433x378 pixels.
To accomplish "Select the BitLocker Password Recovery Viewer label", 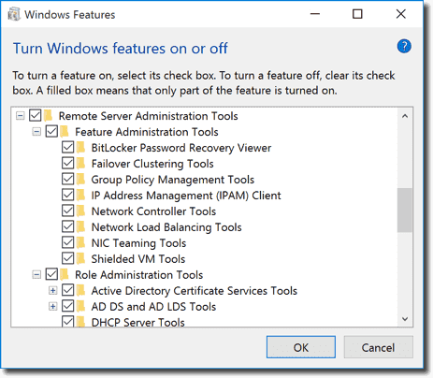I will click(x=181, y=148).
